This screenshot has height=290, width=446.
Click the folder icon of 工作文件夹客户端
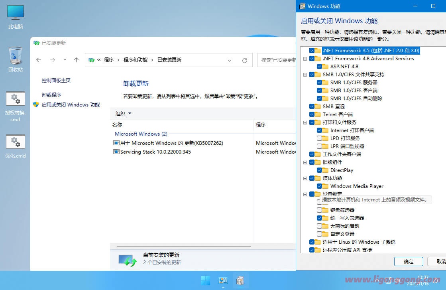click(317, 154)
